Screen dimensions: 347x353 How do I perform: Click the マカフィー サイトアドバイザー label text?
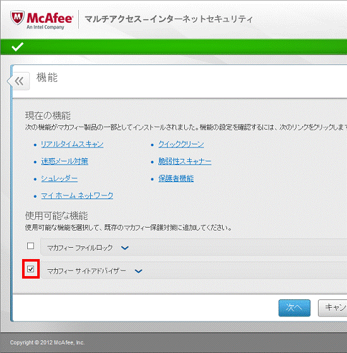click(x=86, y=271)
